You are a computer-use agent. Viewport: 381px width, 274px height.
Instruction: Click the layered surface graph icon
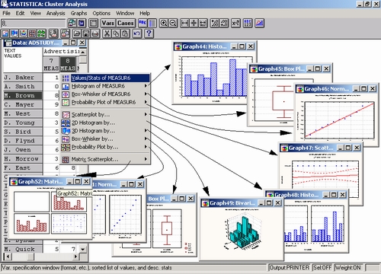(24, 33)
